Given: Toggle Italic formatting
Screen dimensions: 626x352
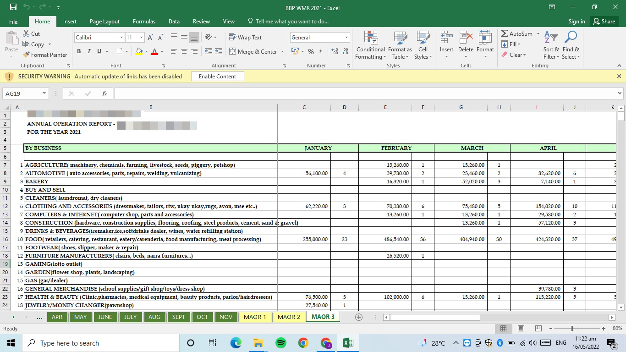Looking at the screenshot, I should (x=89, y=51).
